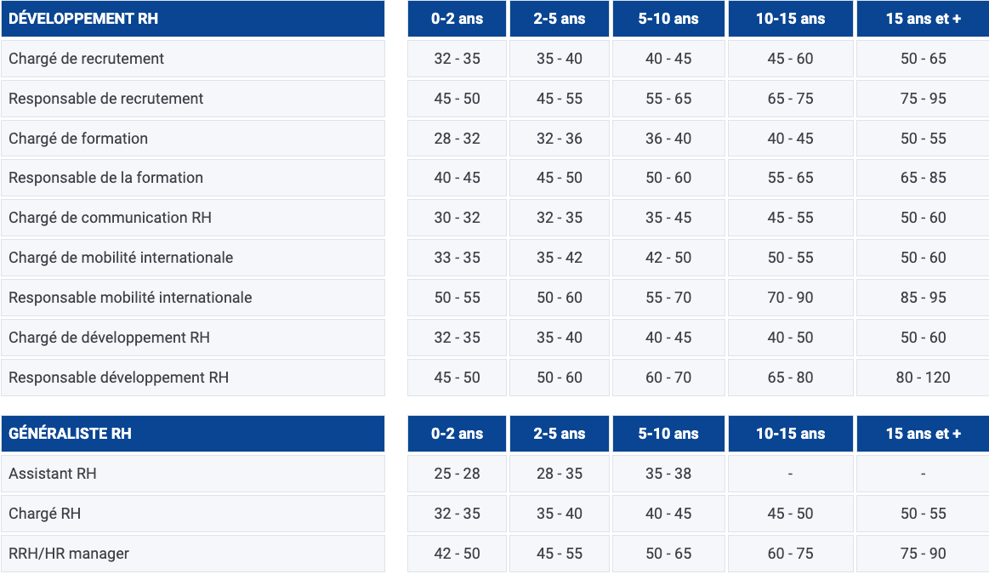Select the 25 - 28 Assistant RH cell
This screenshot has width=989, height=574.
click(458, 474)
